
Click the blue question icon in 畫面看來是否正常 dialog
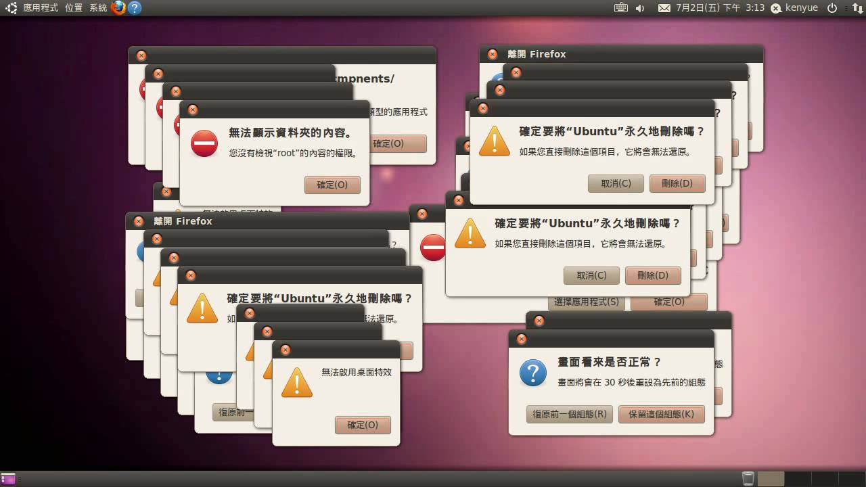[532, 373]
